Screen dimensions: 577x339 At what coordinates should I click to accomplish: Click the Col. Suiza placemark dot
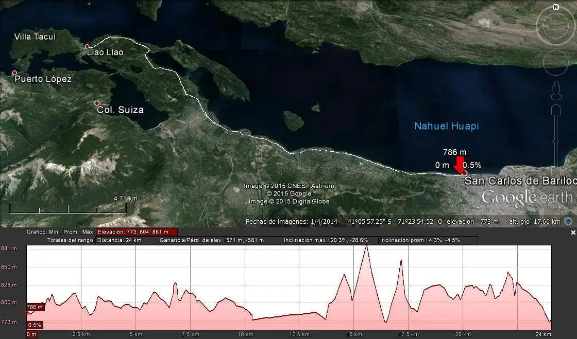[97, 103]
